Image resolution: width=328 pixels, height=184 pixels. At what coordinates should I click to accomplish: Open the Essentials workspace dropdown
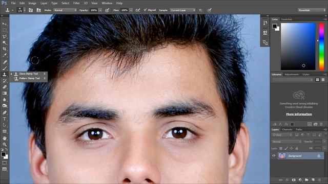tap(312, 10)
